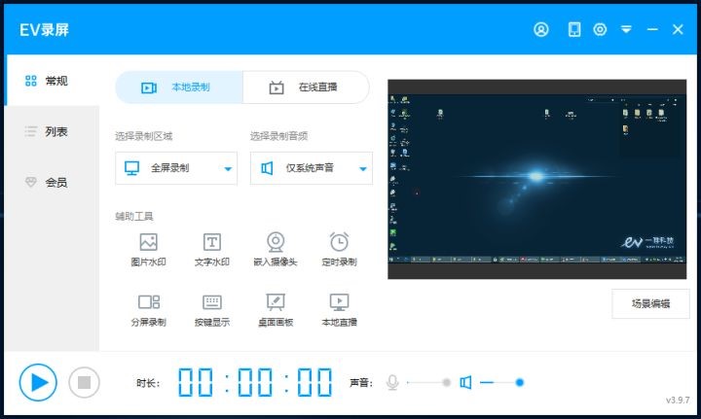Open the 文字水印 text watermark tool
The image size is (701, 419).
[x=212, y=250]
